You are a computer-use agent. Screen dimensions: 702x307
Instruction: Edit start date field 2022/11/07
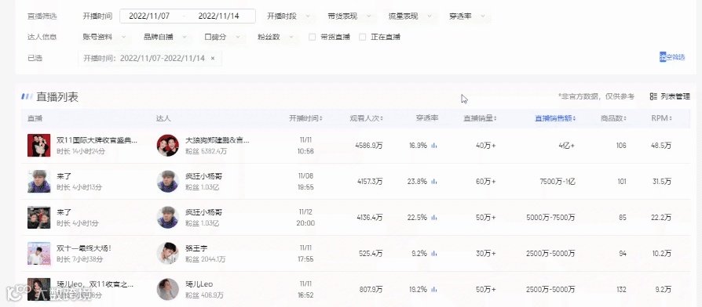[x=149, y=16]
